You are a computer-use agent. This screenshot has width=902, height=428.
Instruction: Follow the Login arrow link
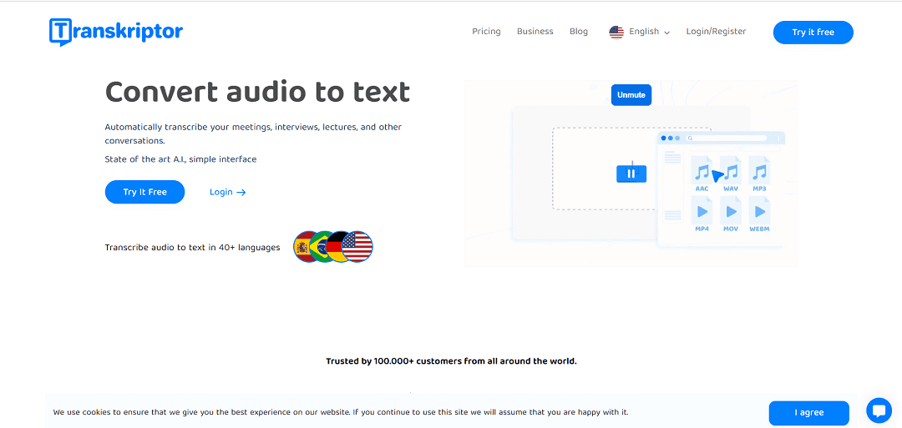[x=228, y=192]
